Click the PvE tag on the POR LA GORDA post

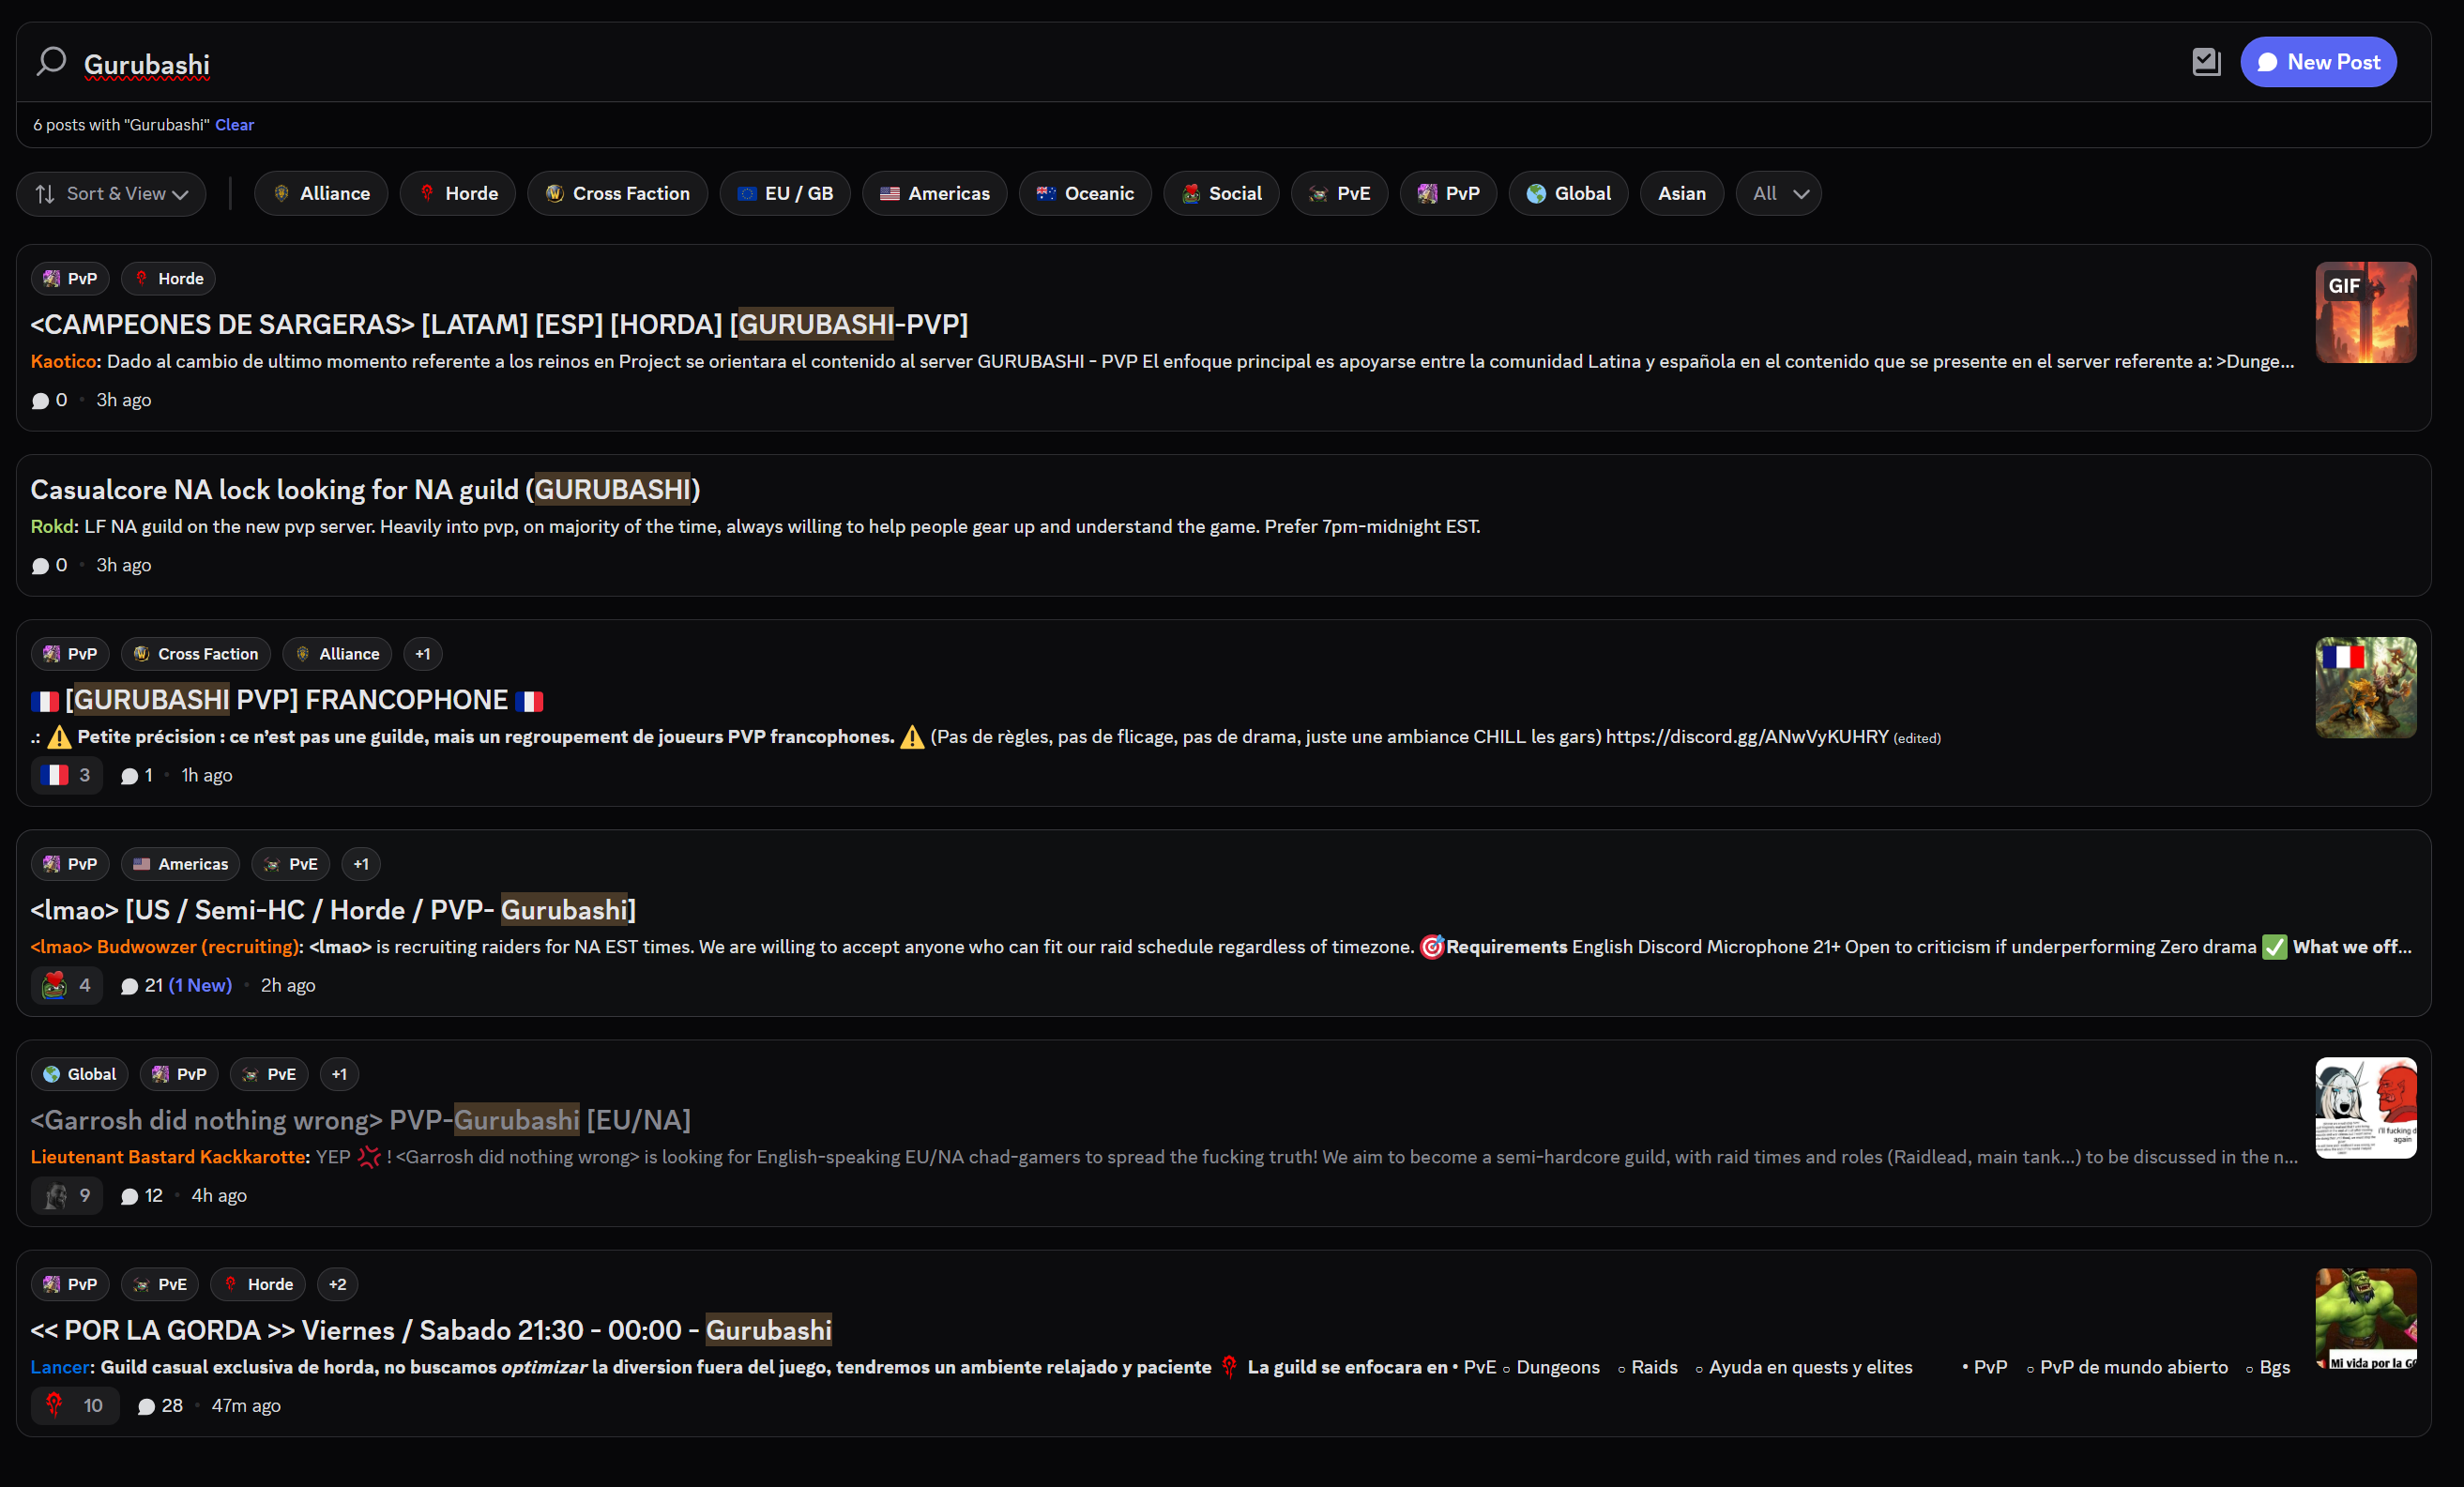point(160,1284)
